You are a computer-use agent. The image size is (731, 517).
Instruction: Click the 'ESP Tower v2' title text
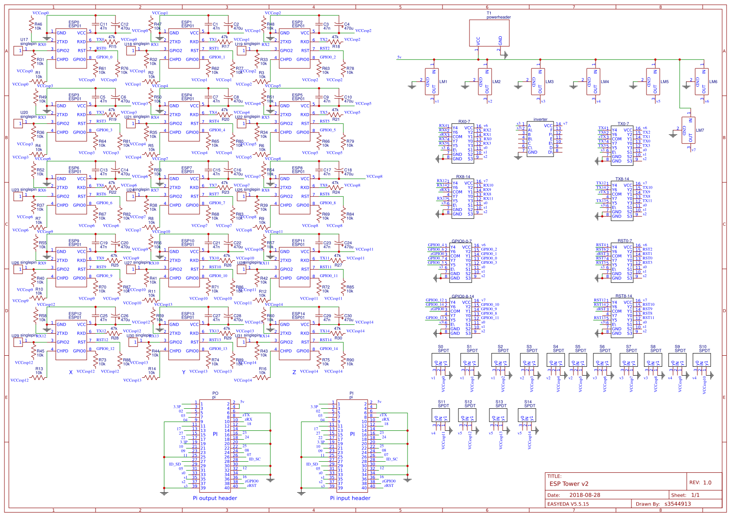pyautogui.click(x=569, y=483)
